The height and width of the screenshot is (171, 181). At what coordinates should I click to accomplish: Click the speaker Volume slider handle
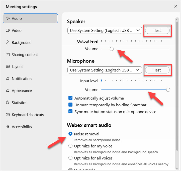pos(112,49)
